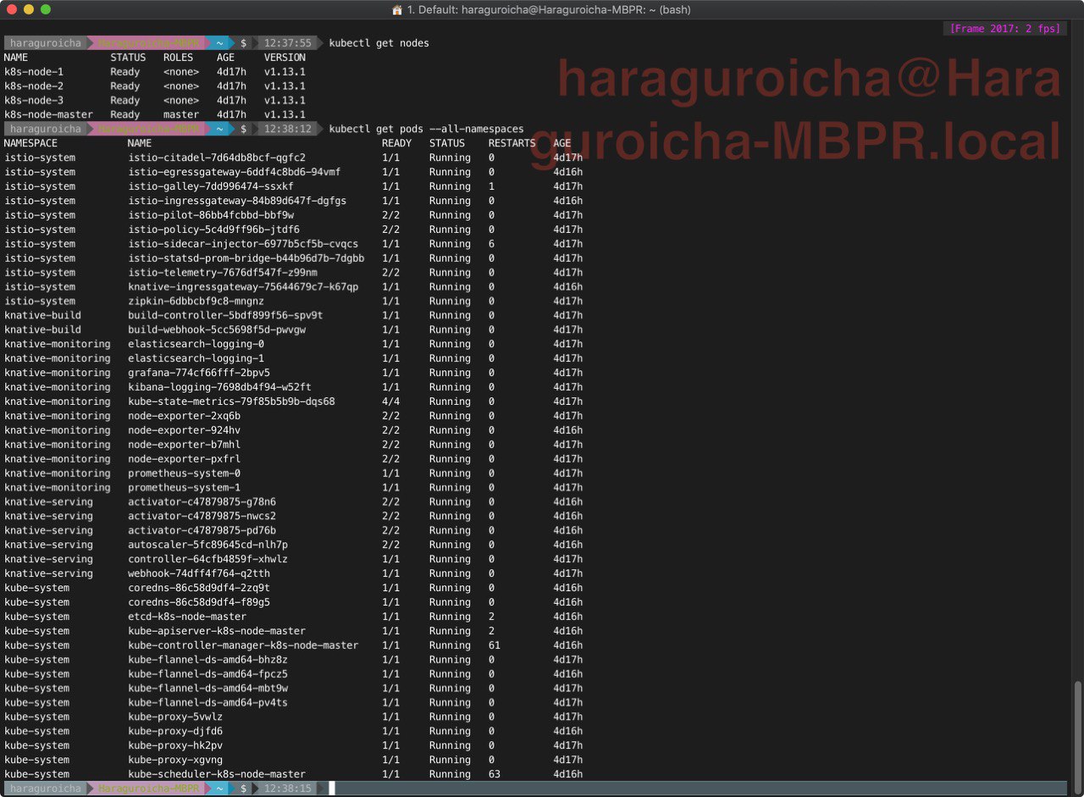1084x797 pixels.
Task: Click the build-webhook-5cc5698f5d-pwvgw pod name
Action: (217, 329)
